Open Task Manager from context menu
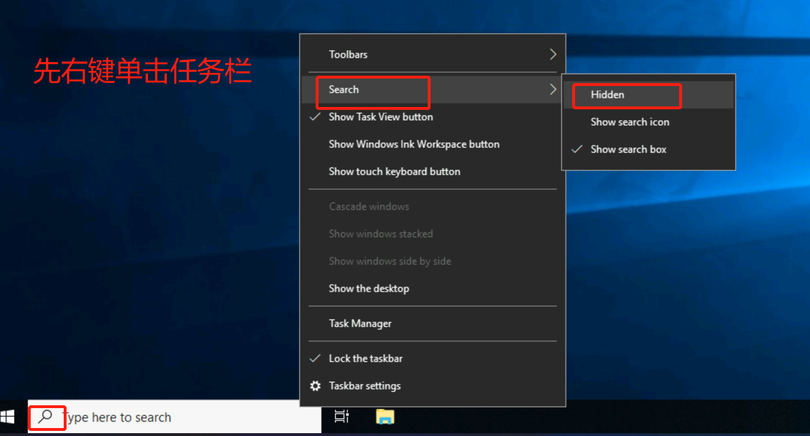 pyautogui.click(x=360, y=323)
